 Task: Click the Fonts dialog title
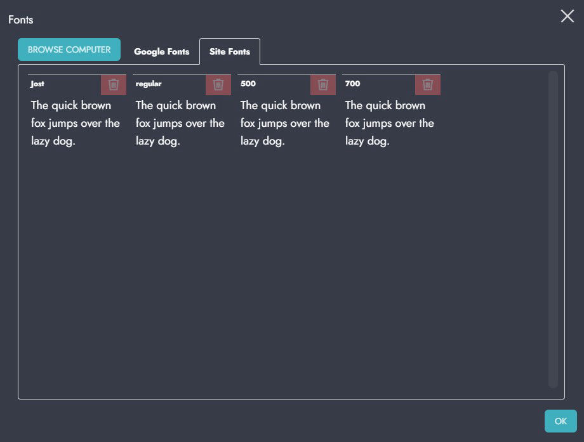pyautogui.click(x=21, y=20)
